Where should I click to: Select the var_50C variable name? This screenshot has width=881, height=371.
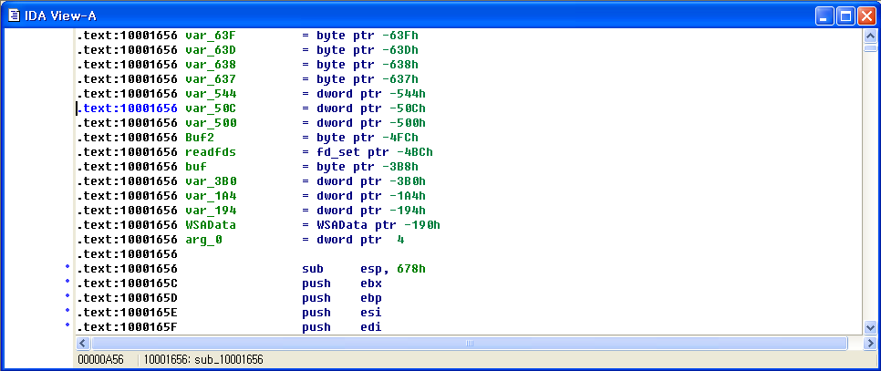(x=211, y=108)
